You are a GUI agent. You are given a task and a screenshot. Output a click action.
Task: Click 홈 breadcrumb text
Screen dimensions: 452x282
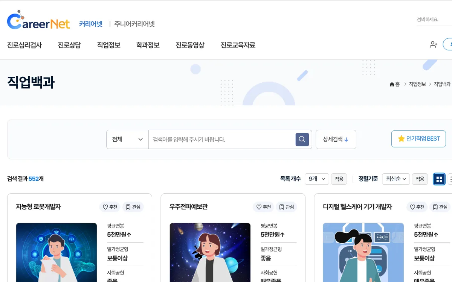(397, 84)
